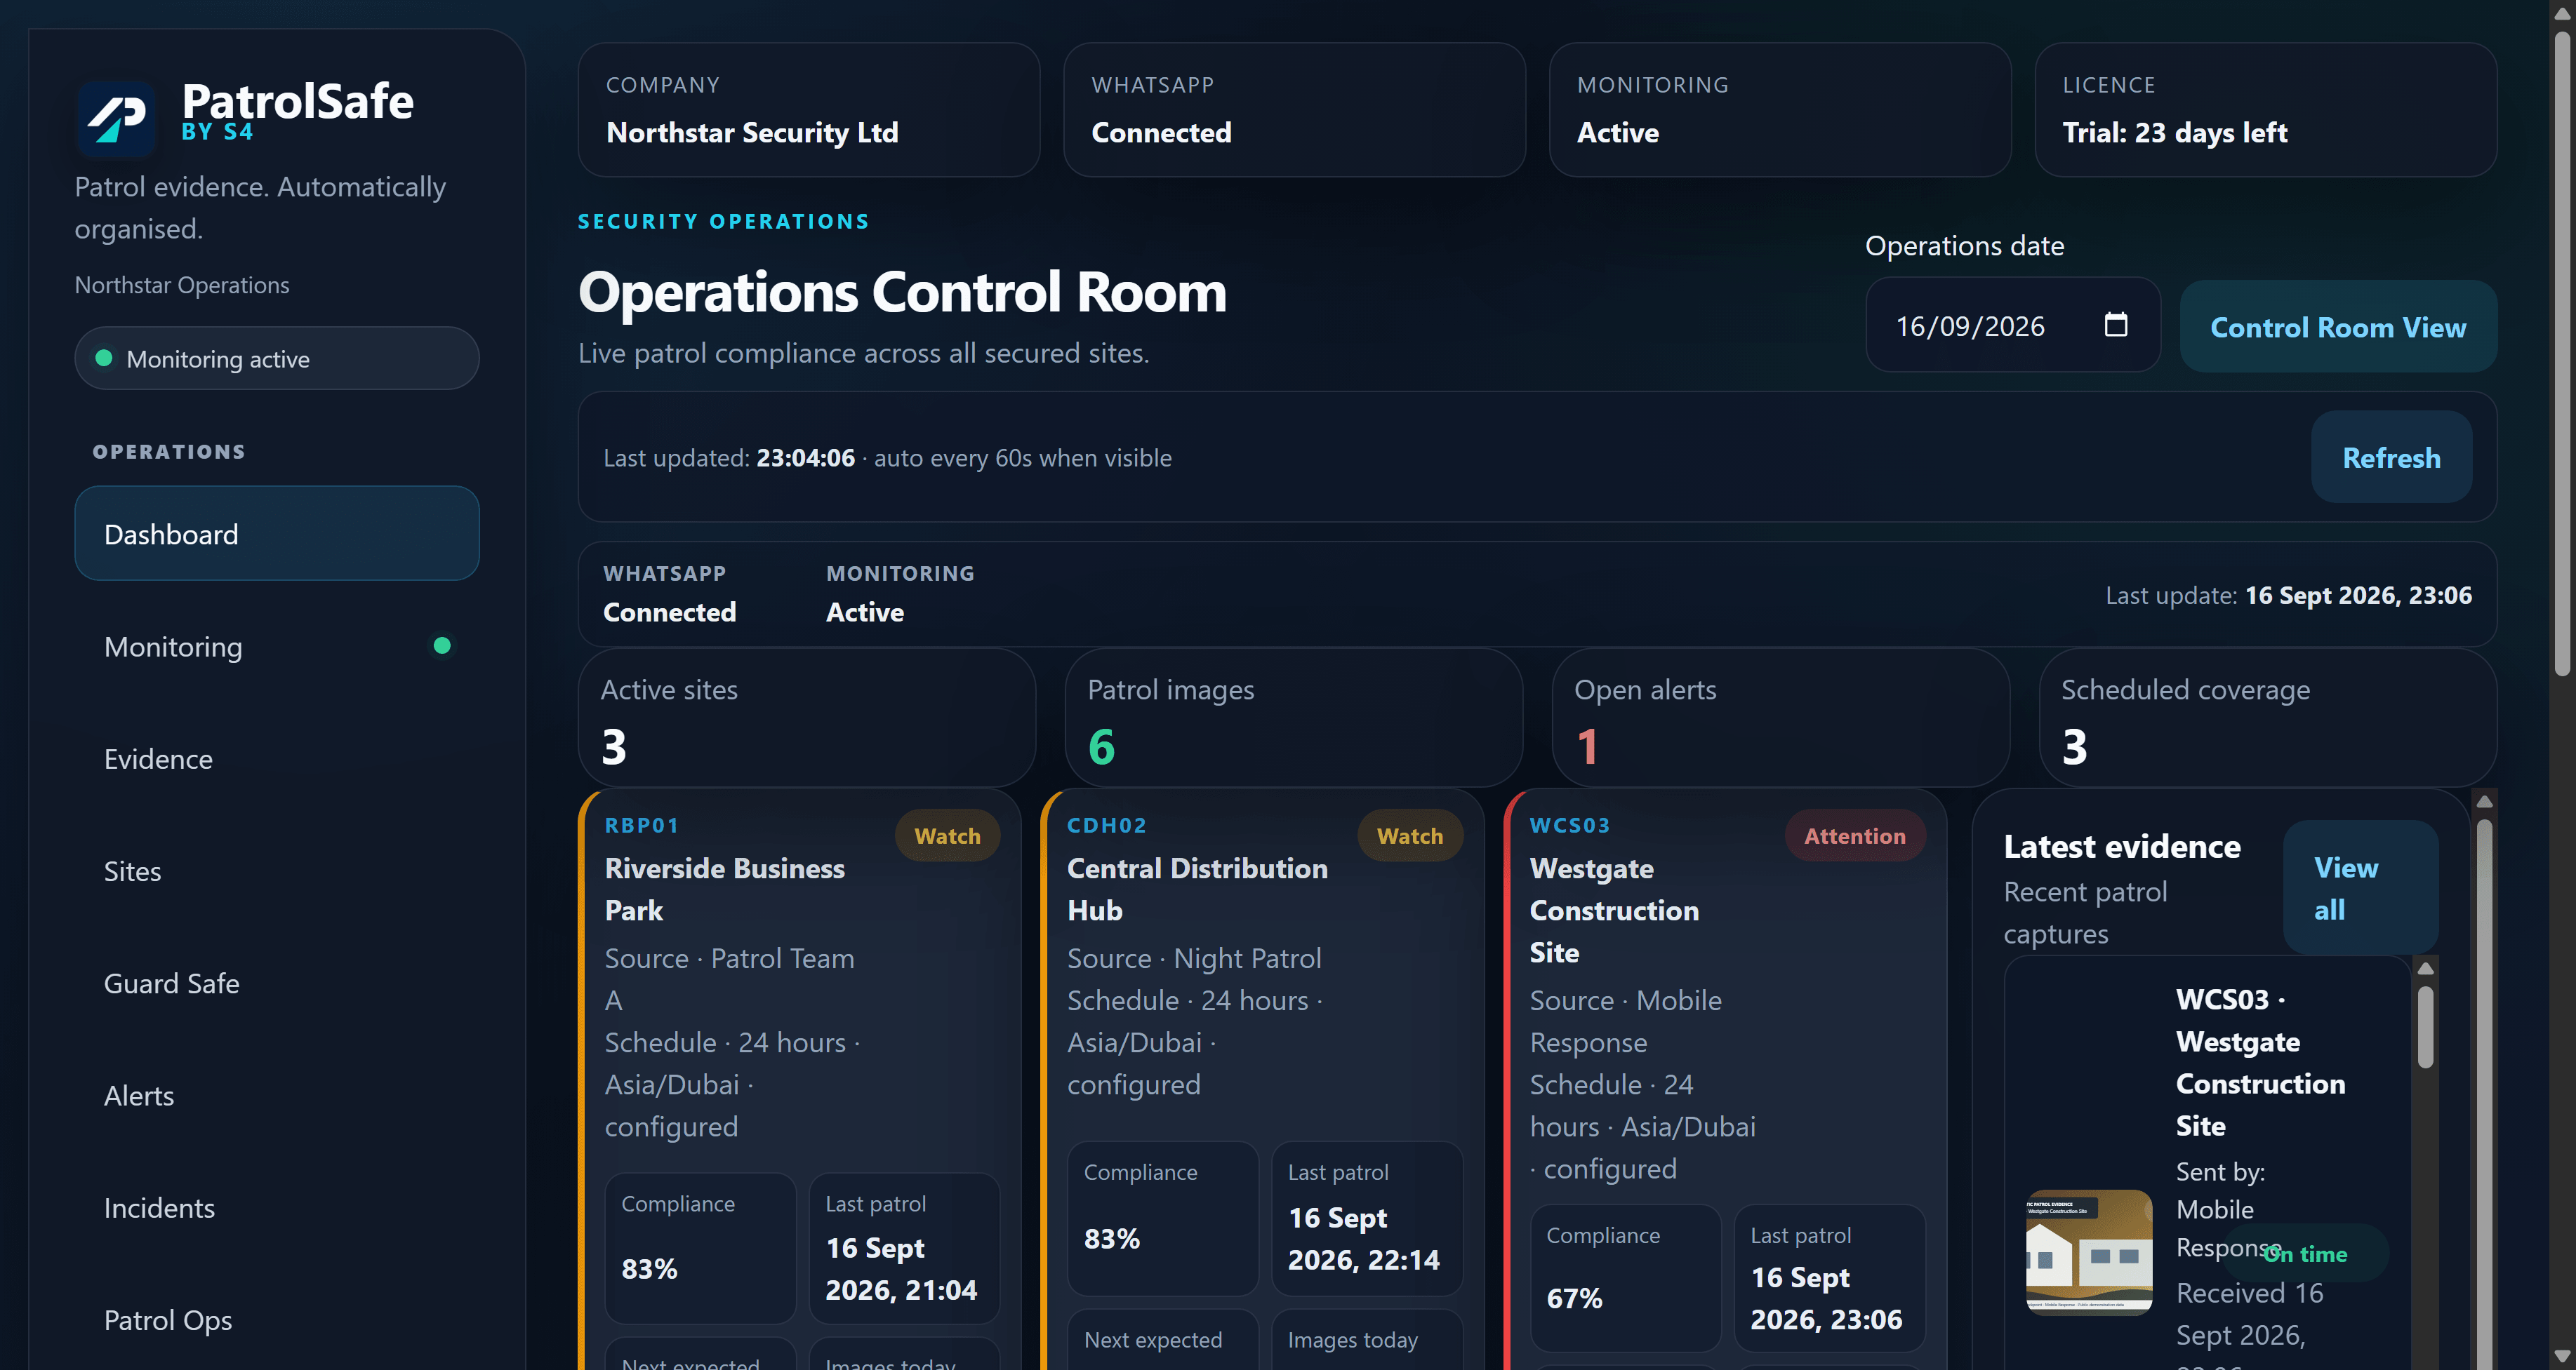This screenshot has height=1370, width=2576.
Task: Click the WhatsApp Connected header card
Action: [x=1295, y=110]
